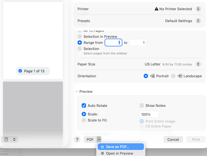Click the Landscape page icon

pos(180,76)
